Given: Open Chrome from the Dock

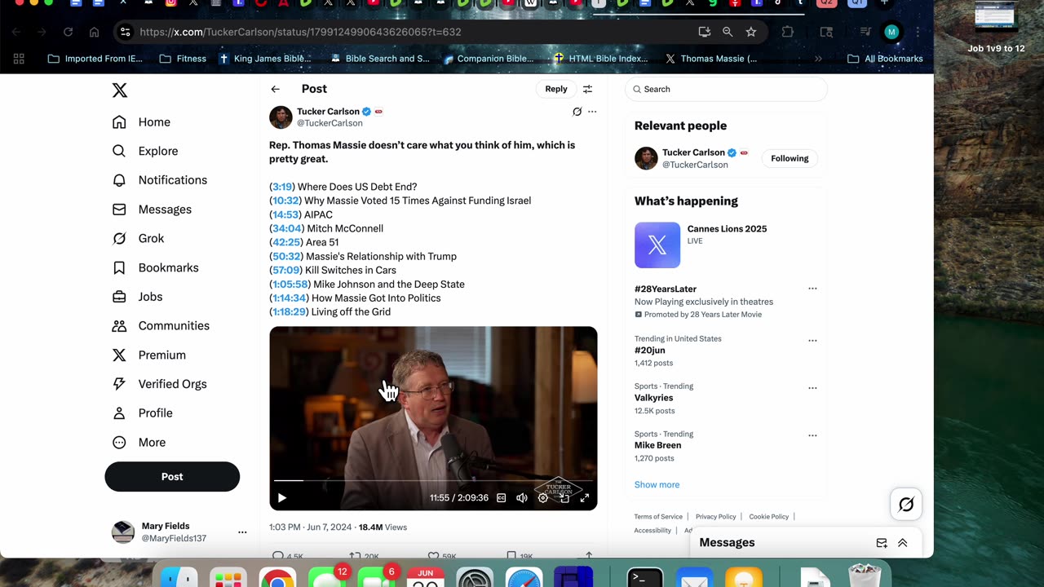Looking at the screenshot, I should tap(277, 579).
